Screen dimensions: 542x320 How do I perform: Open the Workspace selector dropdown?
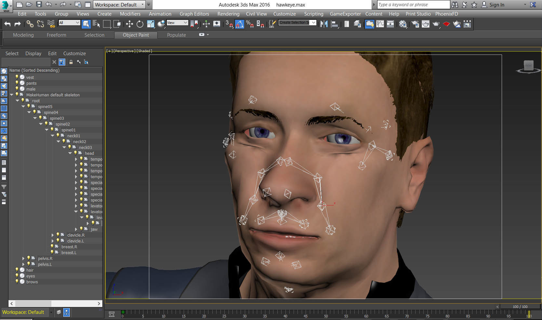[143, 5]
